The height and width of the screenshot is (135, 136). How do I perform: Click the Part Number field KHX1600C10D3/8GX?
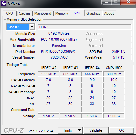(59, 51)
